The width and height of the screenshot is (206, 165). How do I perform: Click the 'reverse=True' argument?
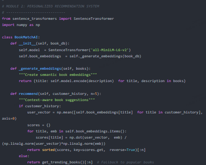coord(122,150)
